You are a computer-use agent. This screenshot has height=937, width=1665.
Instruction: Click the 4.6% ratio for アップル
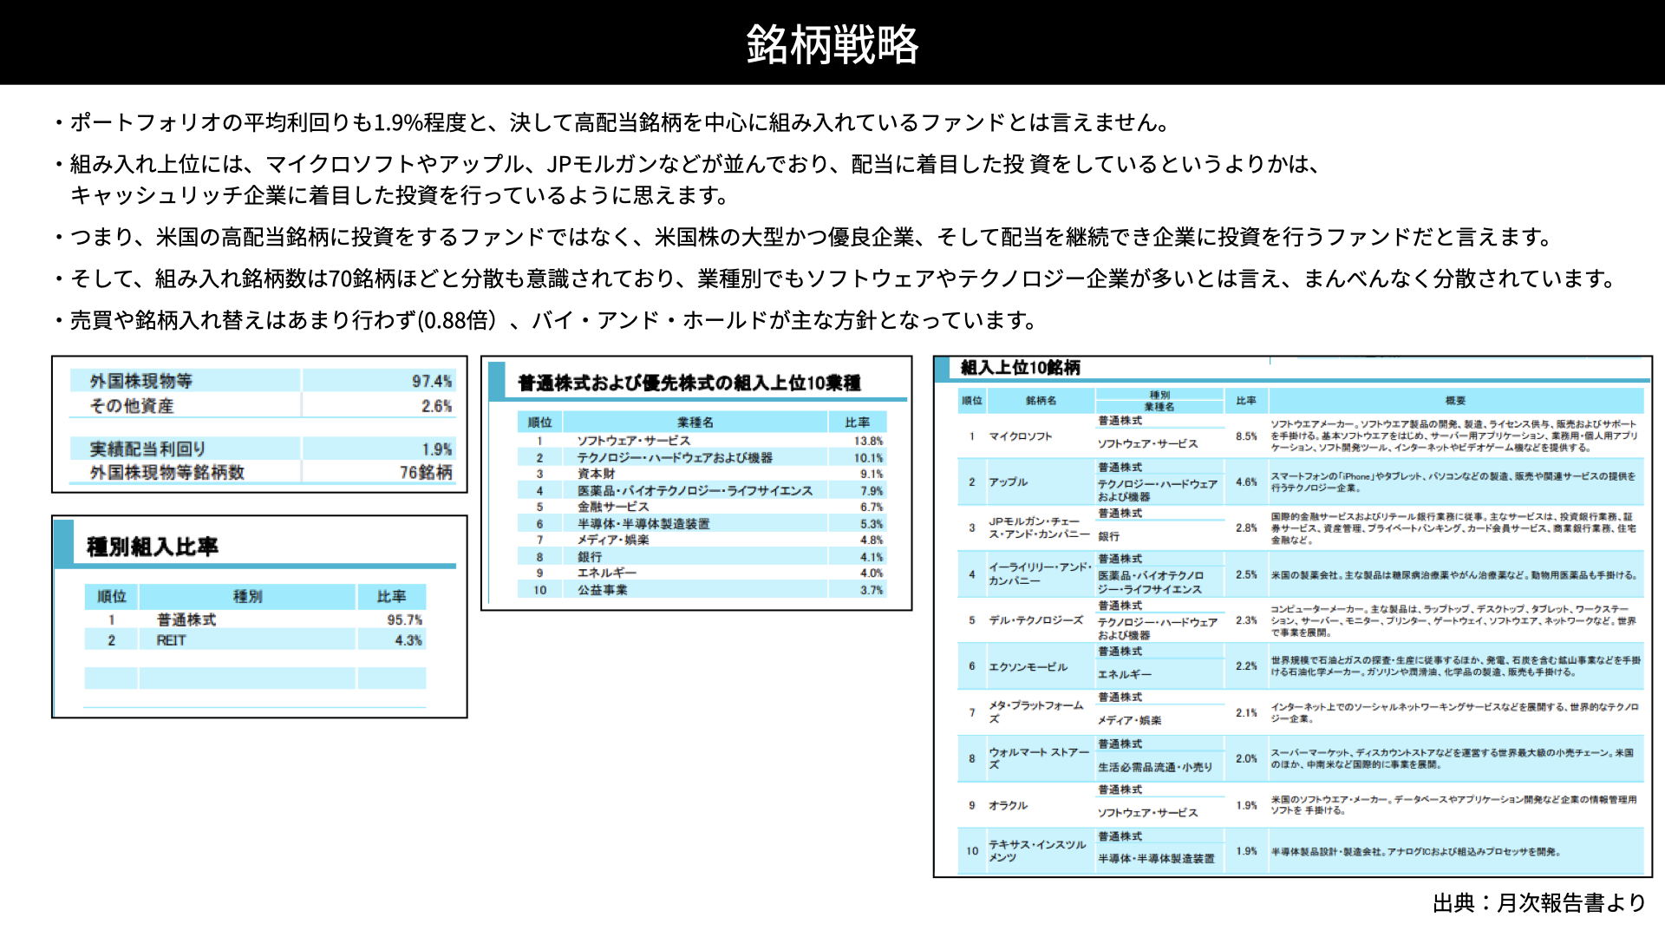1246,482
